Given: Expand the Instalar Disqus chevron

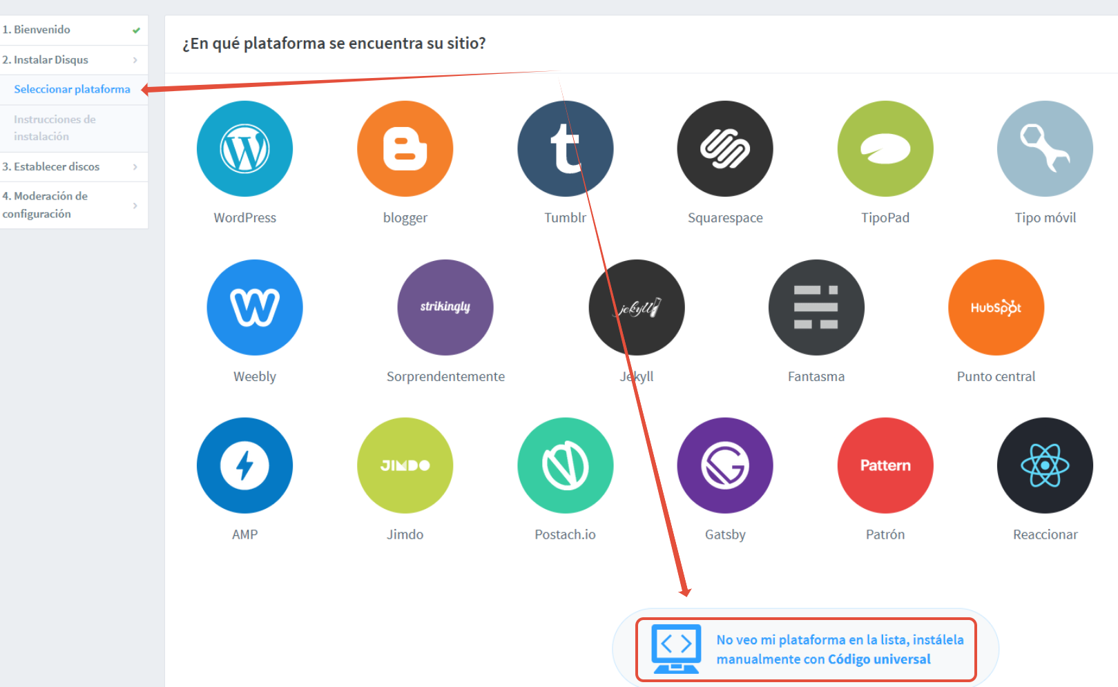Looking at the screenshot, I should [135, 60].
